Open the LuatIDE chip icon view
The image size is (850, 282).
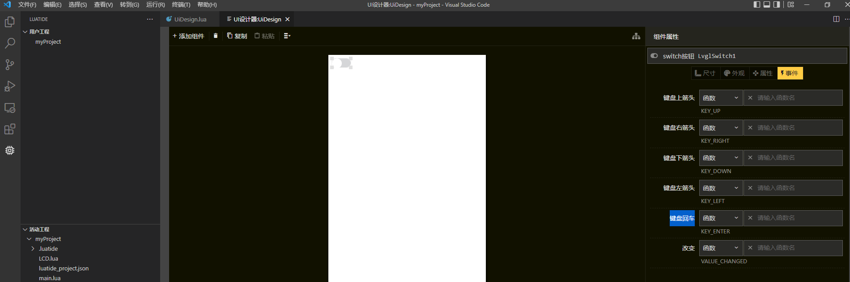[x=10, y=150]
